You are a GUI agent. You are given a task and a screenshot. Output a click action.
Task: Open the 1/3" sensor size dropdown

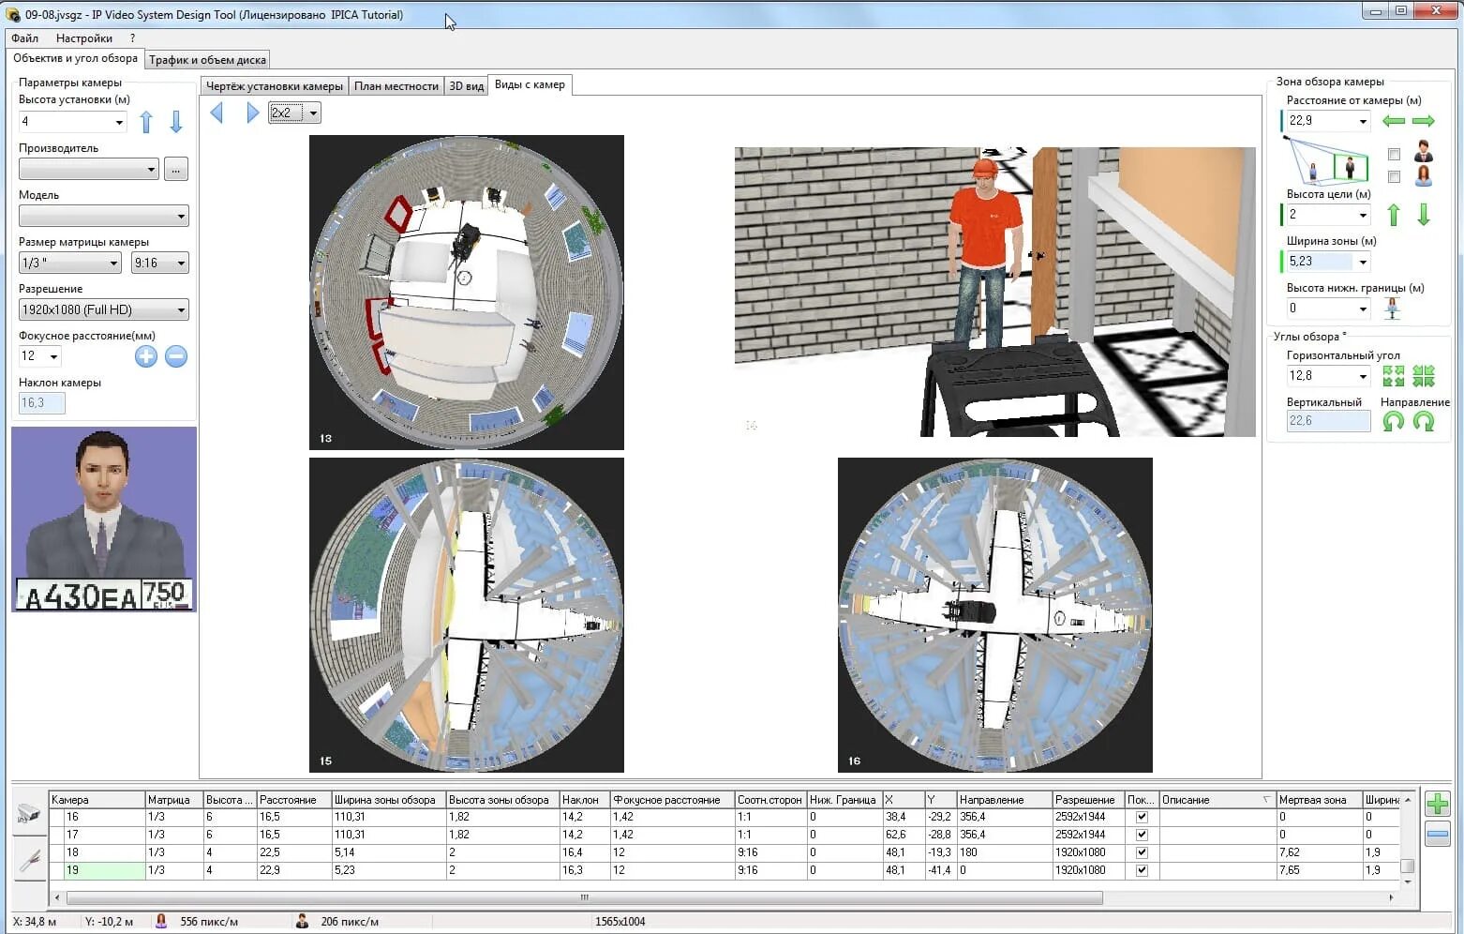[113, 264]
